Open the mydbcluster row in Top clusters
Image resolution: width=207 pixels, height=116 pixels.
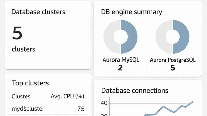28,109
